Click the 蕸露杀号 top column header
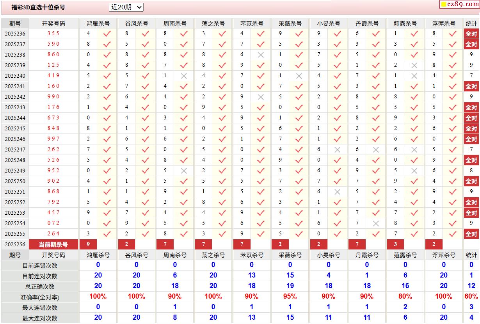 click(x=405, y=23)
